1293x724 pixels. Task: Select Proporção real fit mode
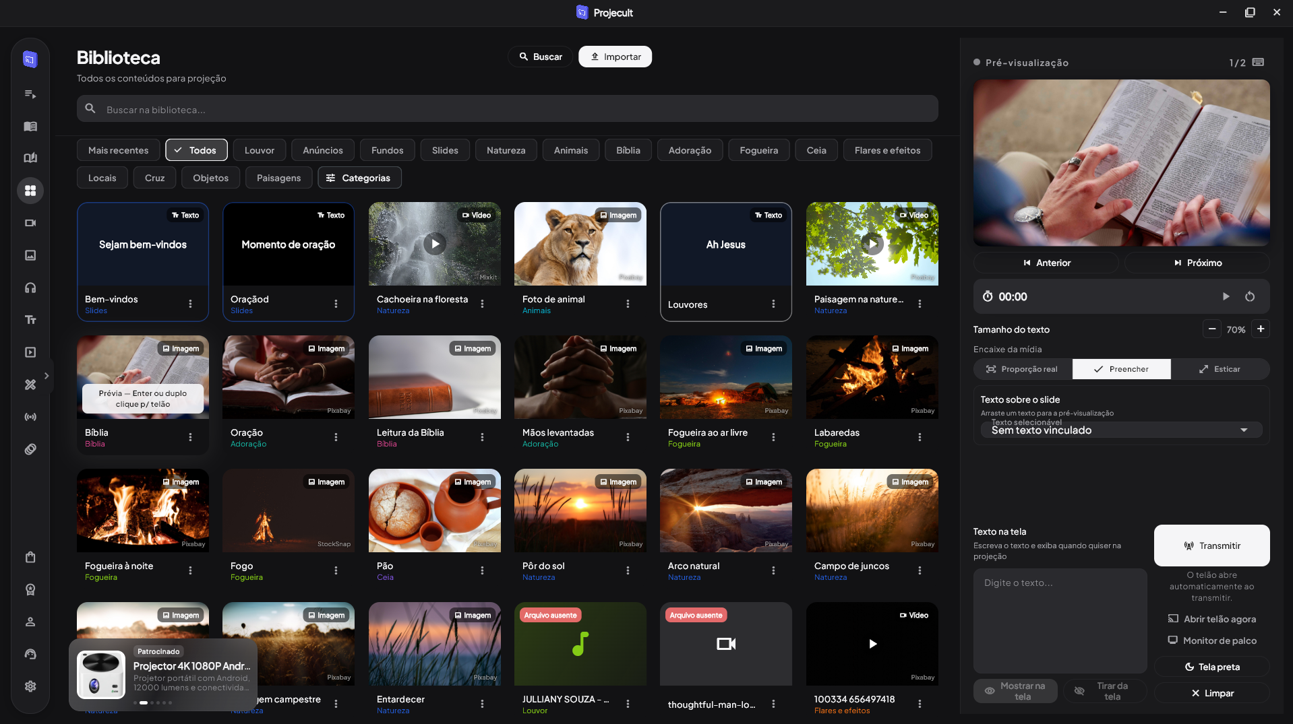[1022, 369]
